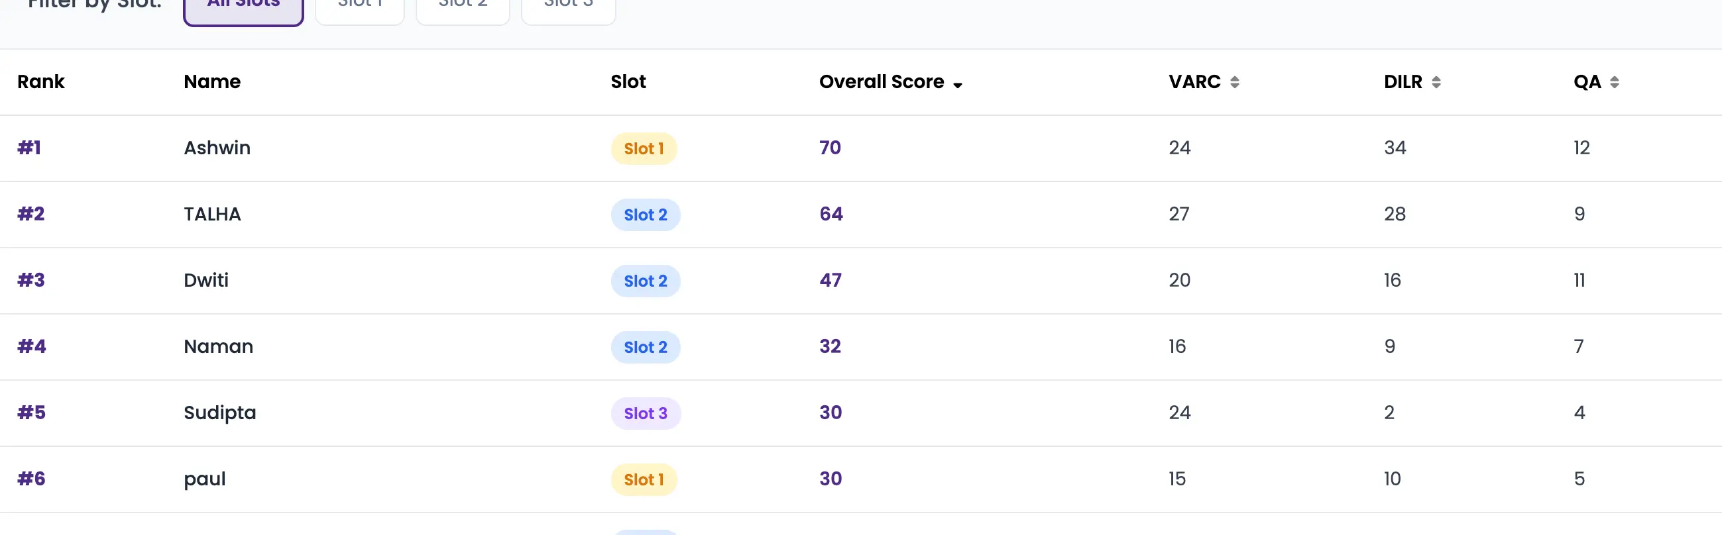Click the VARC sort arrows icon
This screenshot has height=535, width=1722.
[1234, 82]
